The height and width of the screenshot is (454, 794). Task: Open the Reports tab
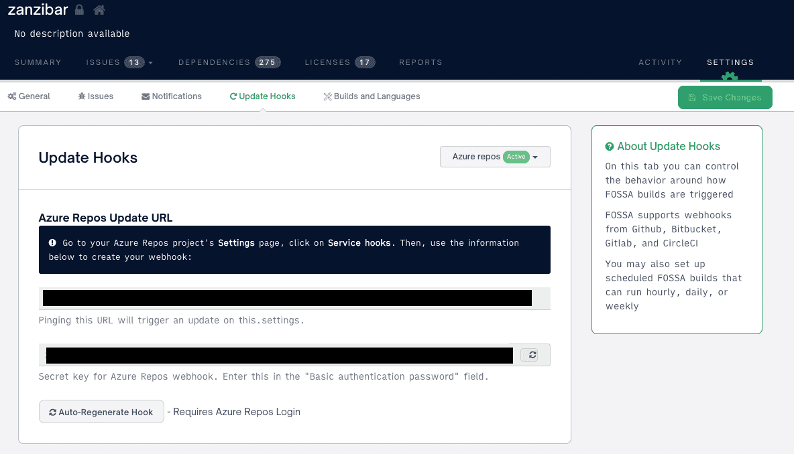(x=420, y=62)
